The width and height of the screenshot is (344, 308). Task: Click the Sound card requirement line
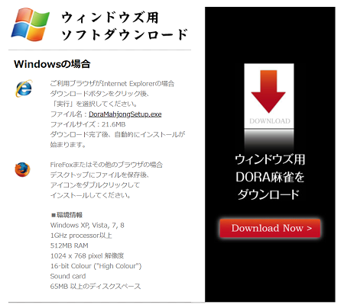click(x=68, y=276)
